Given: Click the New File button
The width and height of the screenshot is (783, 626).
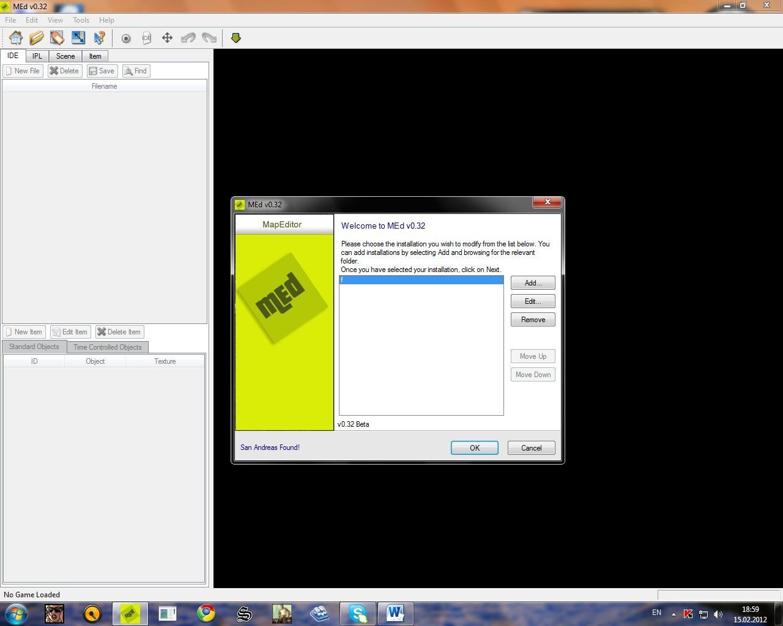Looking at the screenshot, I should (x=23, y=71).
